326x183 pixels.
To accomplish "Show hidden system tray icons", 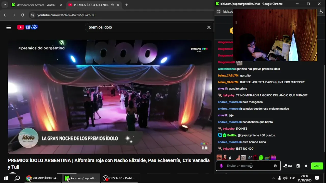I will (x=274, y=178).
